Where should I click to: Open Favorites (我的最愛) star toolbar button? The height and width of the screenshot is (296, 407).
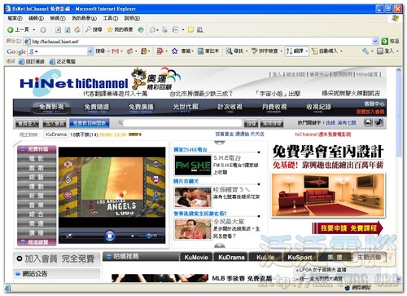point(120,29)
